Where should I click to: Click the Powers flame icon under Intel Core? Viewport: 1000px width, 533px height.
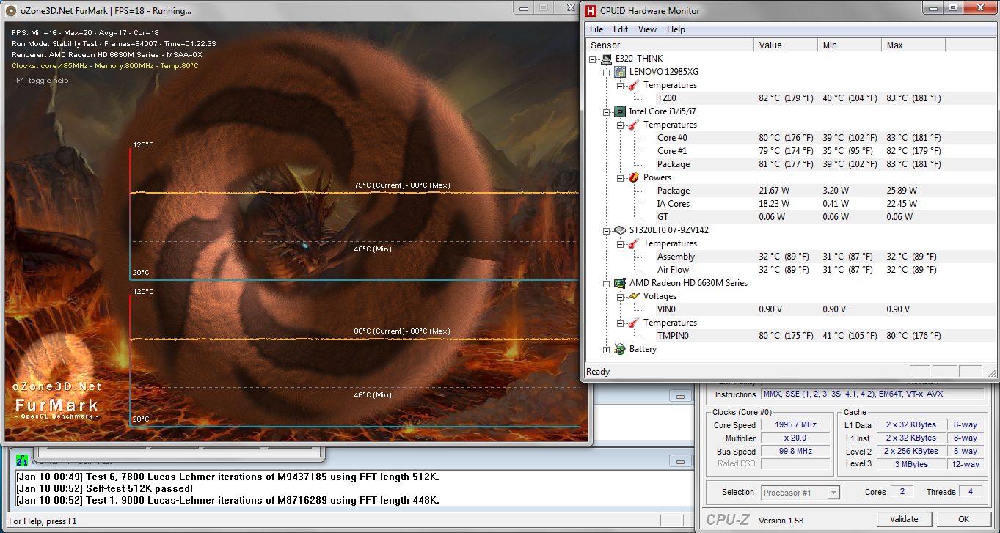tap(634, 177)
